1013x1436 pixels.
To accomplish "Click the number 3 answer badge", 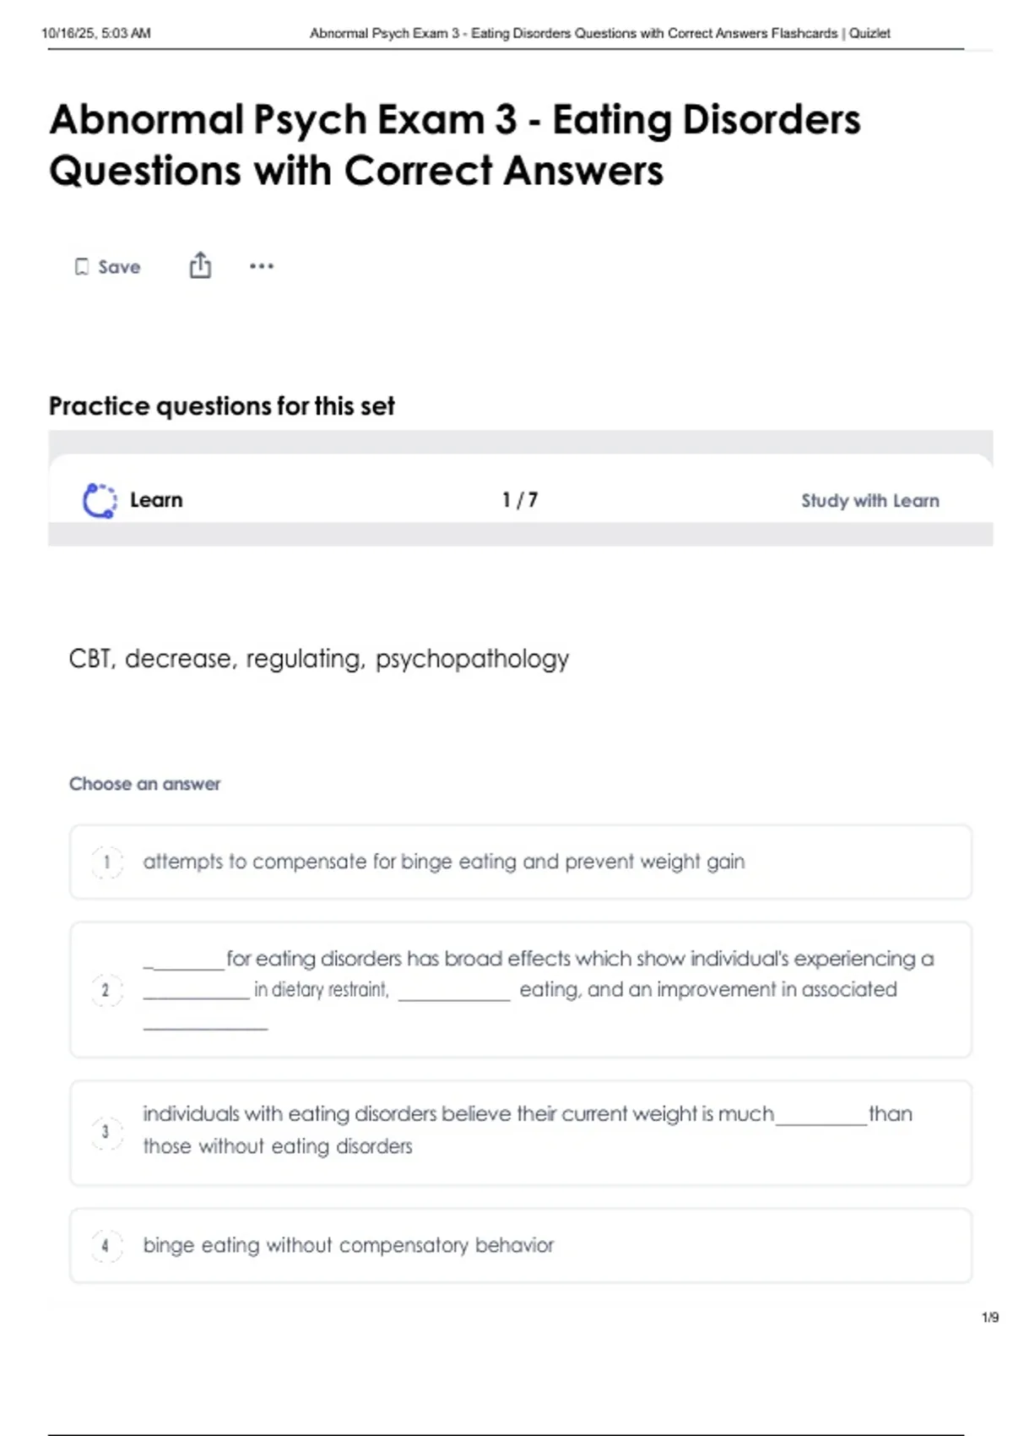I will [x=106, y=1132].
